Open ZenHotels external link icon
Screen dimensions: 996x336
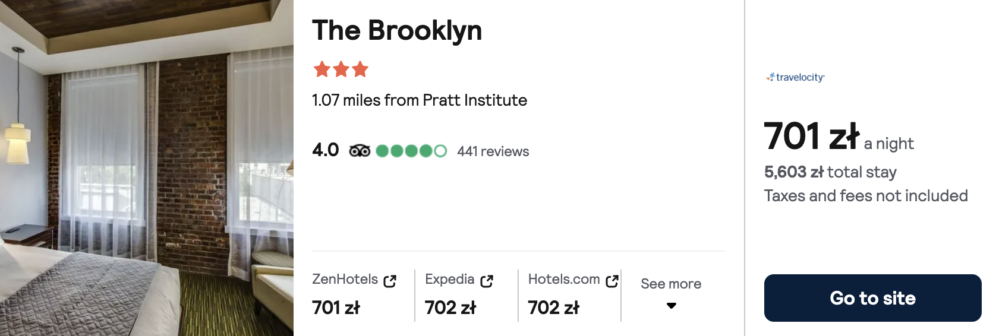(x=390, y=281)
